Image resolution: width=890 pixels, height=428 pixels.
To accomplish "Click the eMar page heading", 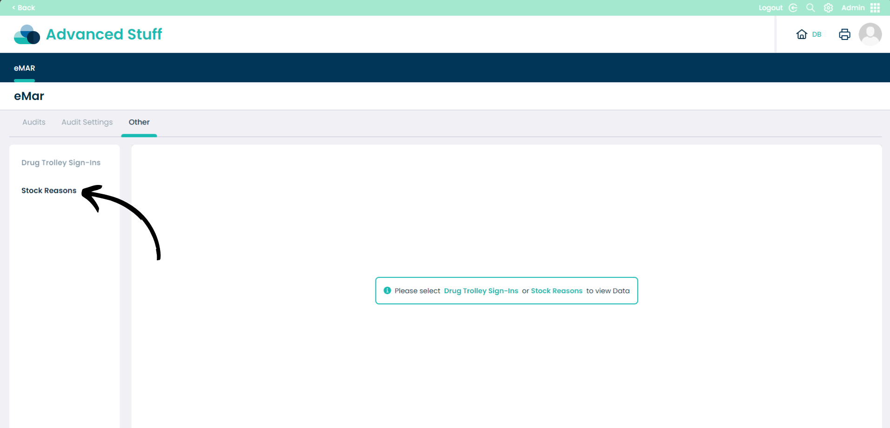I will pyautogui.click(x=29, y=96).
